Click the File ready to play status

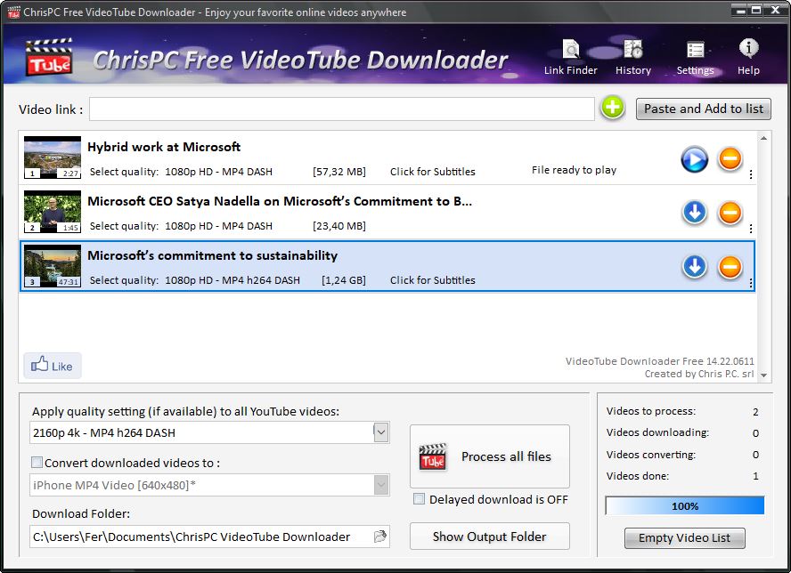[x=574, y=170]
